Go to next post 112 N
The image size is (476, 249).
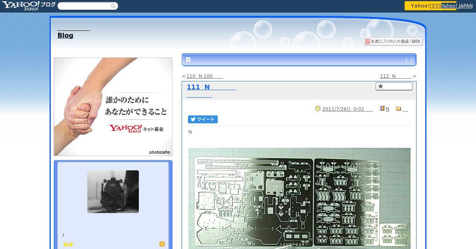click(395, 76)
